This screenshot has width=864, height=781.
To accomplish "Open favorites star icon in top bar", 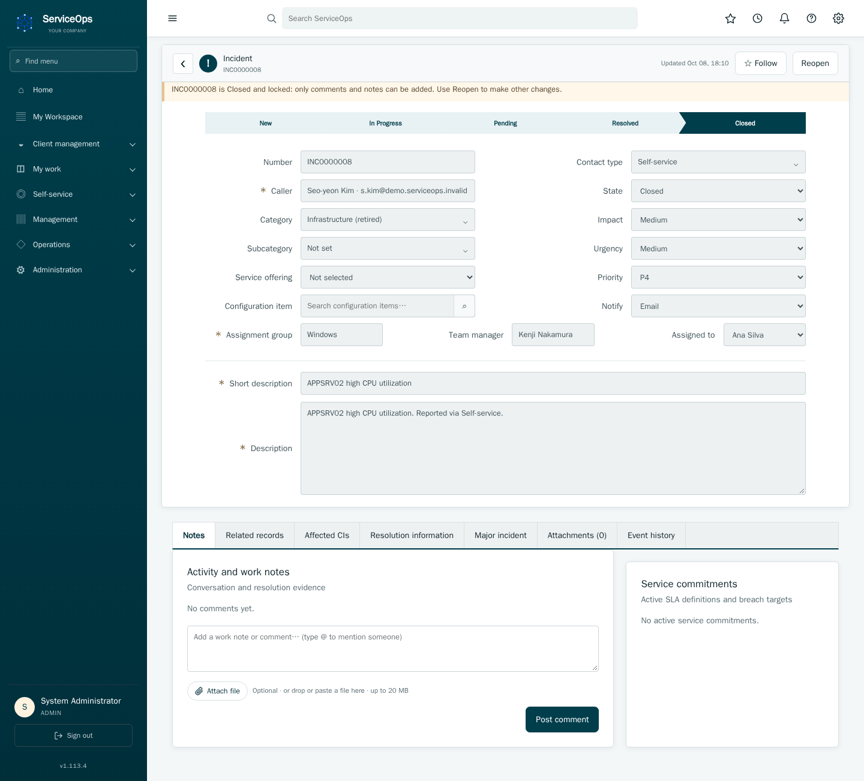I will pyautogui.click(x=730, y=19).
